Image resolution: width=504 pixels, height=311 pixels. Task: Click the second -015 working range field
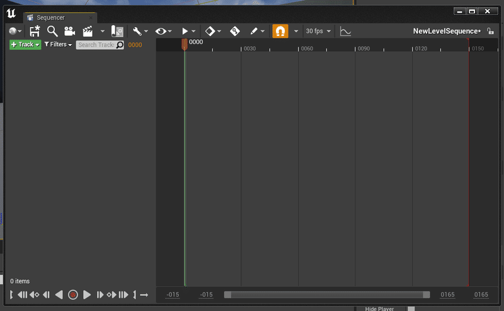click(x=206, y=295)
